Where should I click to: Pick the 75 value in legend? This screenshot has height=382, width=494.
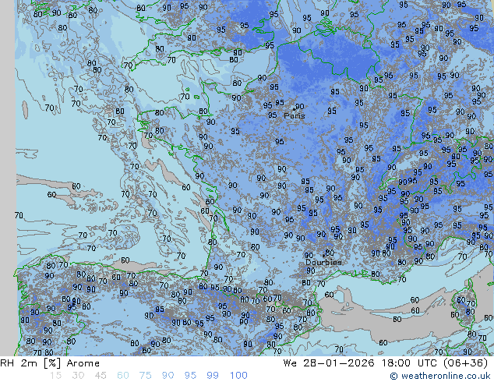coord(146,376)
